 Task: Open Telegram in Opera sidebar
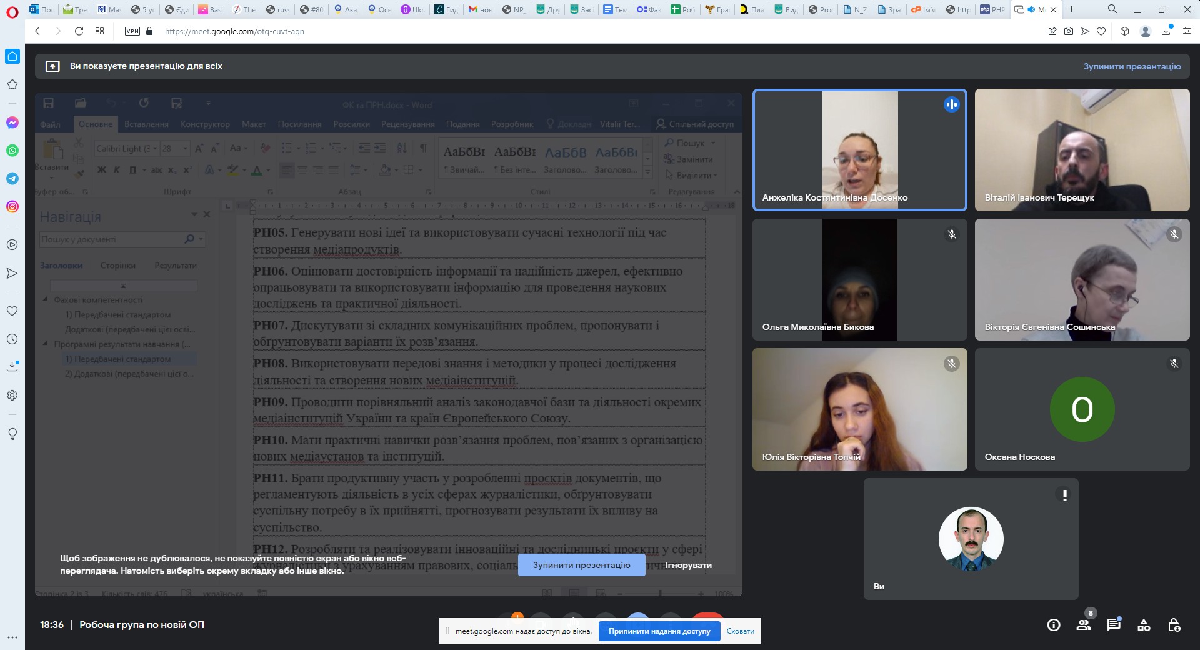12,179
